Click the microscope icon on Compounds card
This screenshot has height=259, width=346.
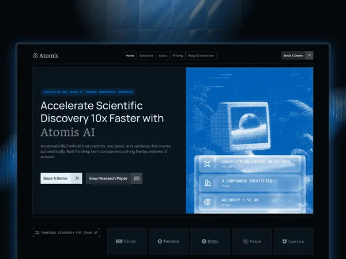pyautogui.click(x=207, y=183)
